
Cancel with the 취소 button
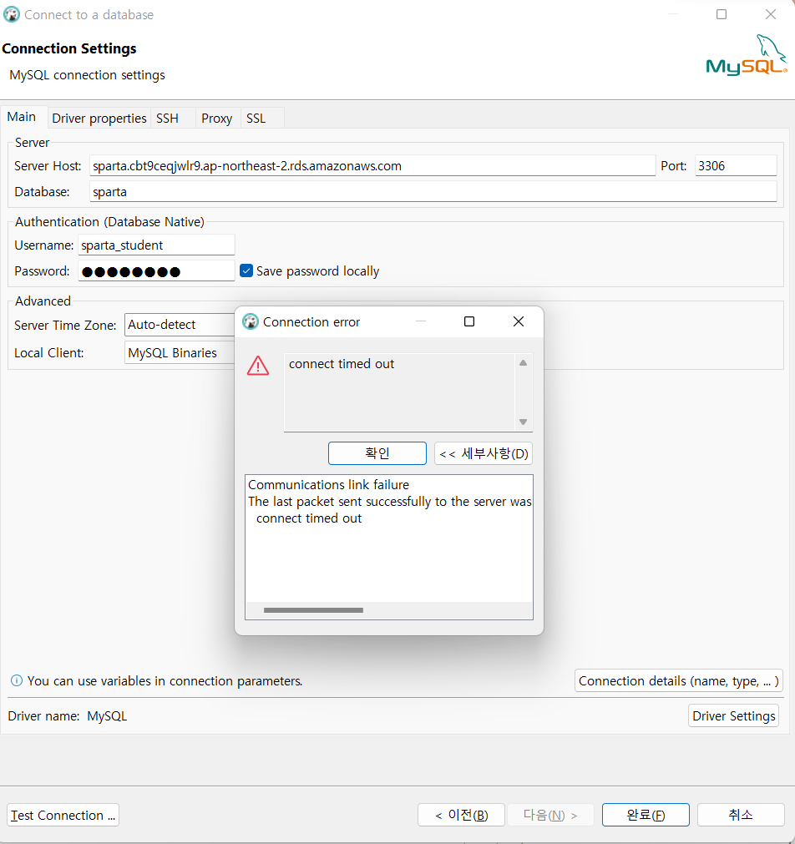pyautogui.click(x=741, y=815)
